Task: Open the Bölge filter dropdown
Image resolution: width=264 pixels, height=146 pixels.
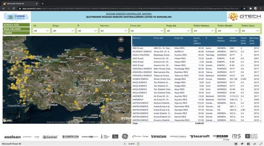Action: [63, 31]
